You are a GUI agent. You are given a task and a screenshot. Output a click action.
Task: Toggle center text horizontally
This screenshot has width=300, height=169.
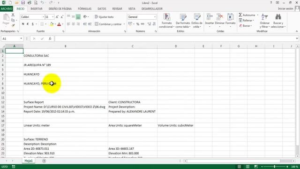[x=73, y=24]
